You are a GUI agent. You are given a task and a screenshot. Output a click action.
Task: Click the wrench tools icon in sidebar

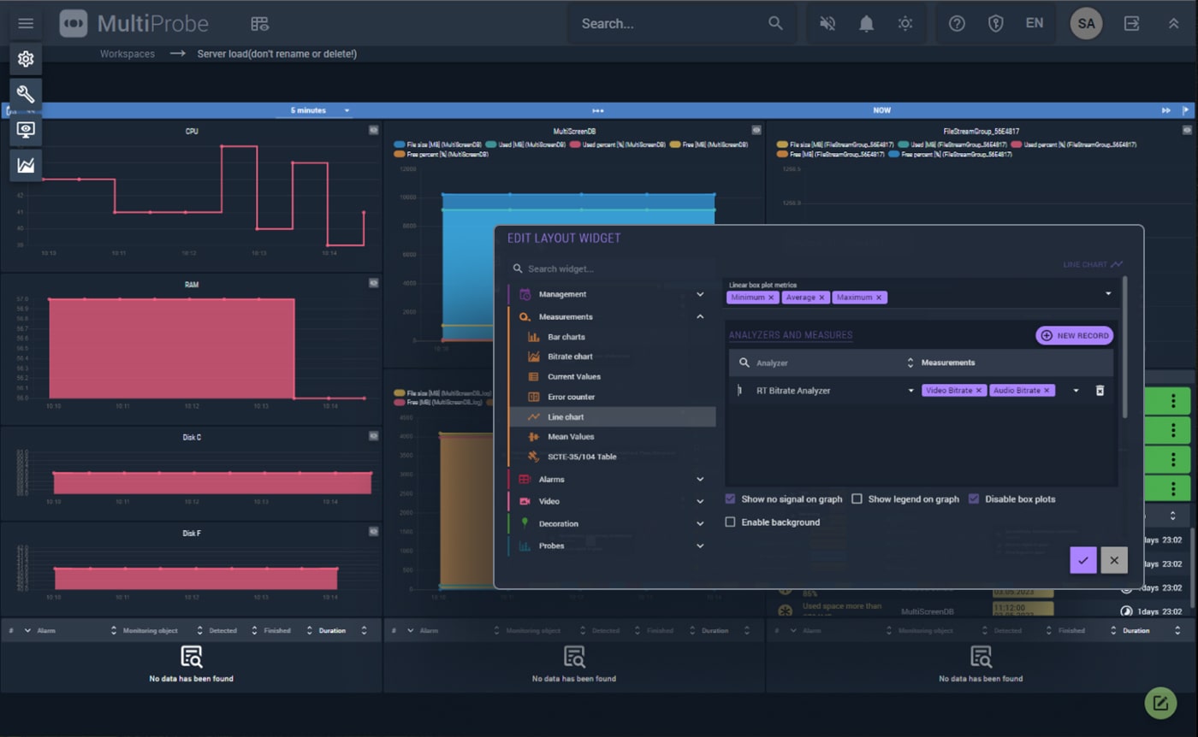[26, 94]
